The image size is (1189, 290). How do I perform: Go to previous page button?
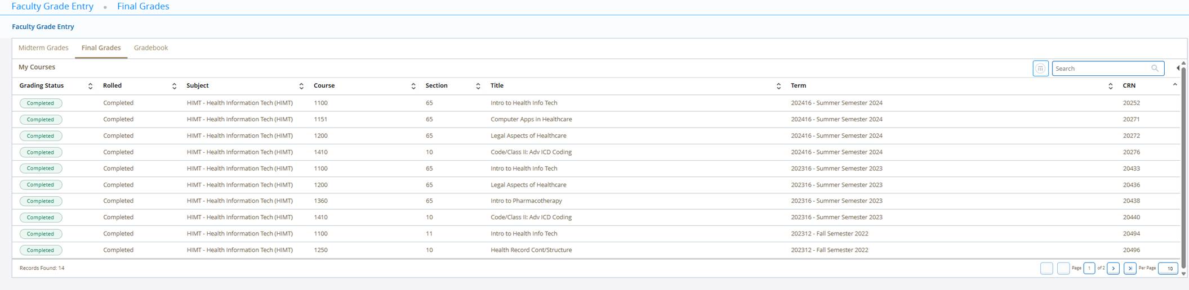pyautogui.click(x=1063, y=269)
